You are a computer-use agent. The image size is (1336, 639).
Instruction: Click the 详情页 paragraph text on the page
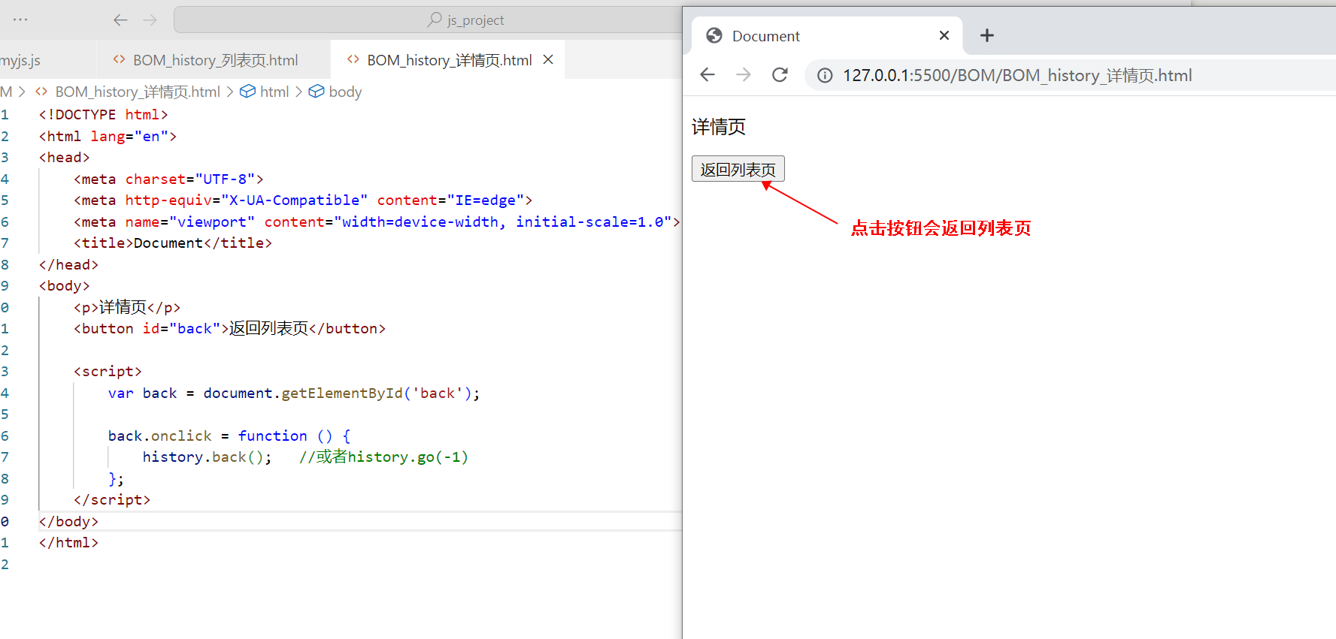[x=719, y=127]
